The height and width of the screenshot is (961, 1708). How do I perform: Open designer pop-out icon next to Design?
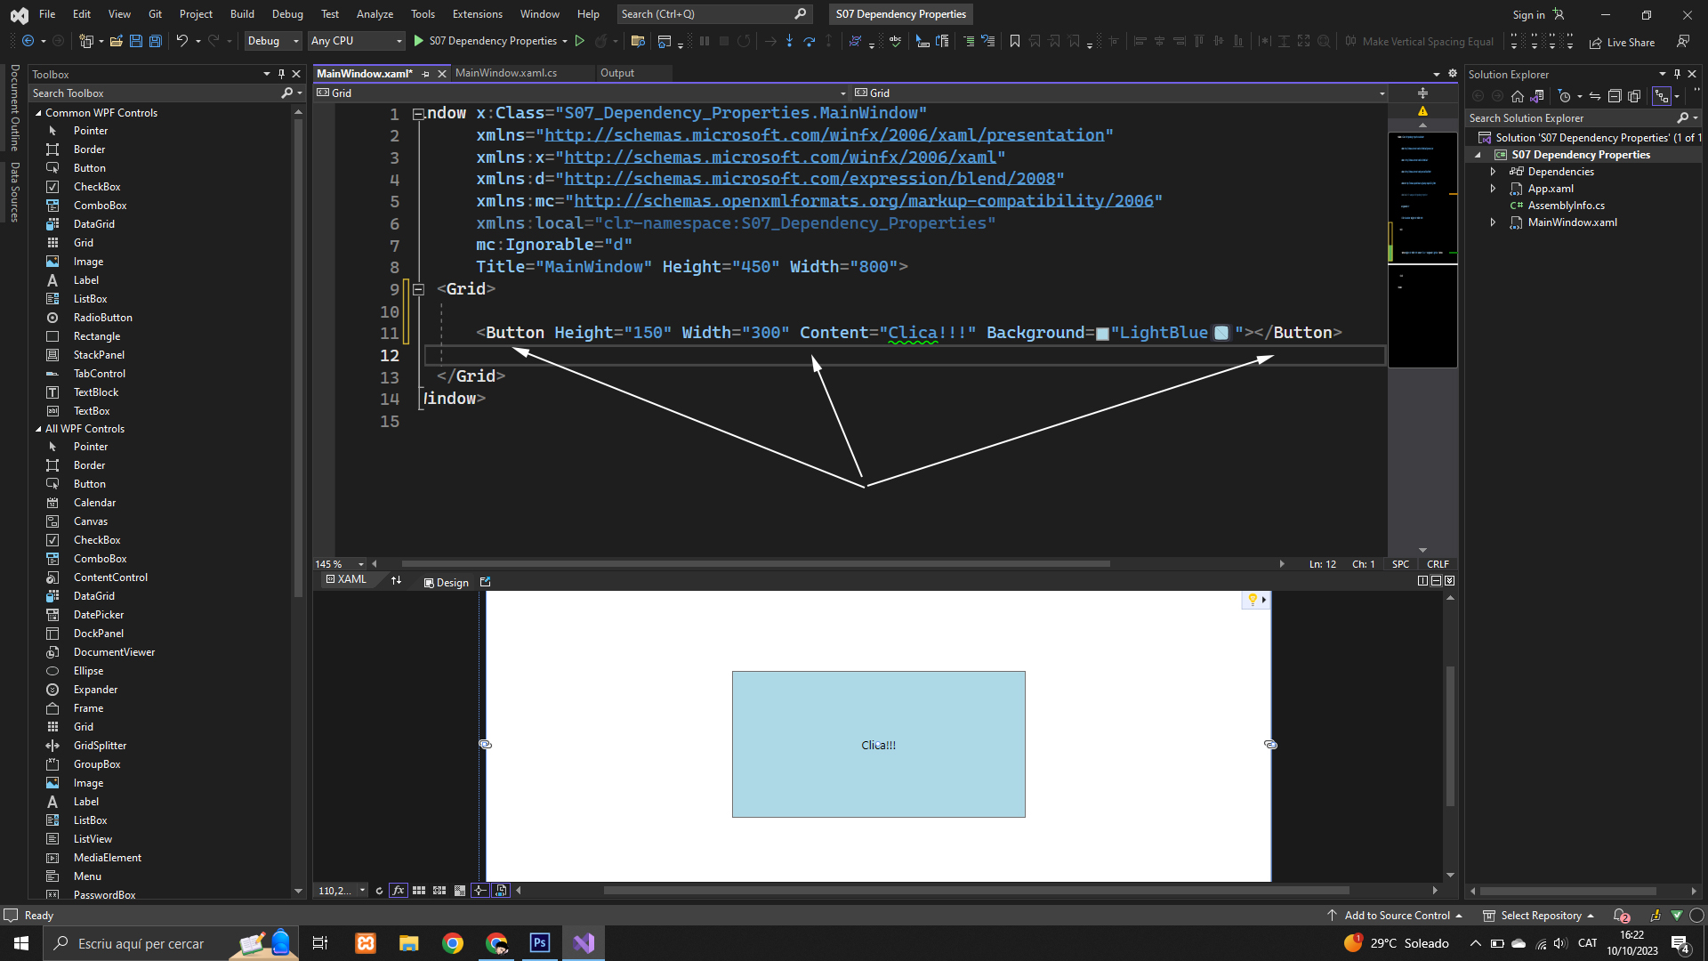(486, 582)
